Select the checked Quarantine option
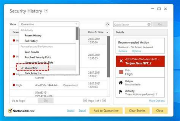The height and width of the screenshot is (121, 180). [31, 68]
